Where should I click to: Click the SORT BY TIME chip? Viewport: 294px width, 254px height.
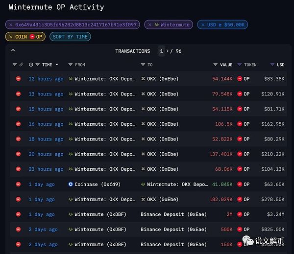70,37
